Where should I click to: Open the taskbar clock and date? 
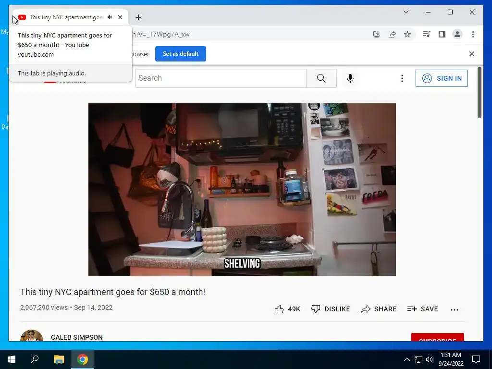[x=451, y=359]
